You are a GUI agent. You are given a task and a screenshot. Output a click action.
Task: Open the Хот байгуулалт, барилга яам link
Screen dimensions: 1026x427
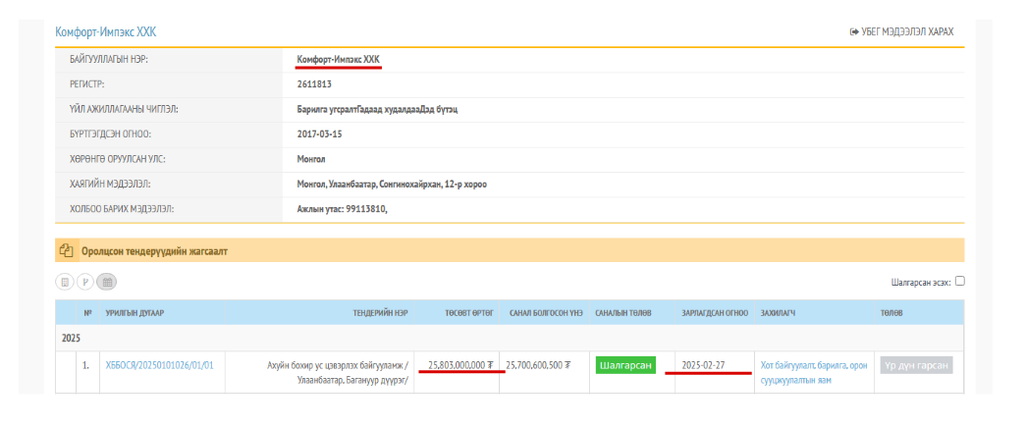814,372
